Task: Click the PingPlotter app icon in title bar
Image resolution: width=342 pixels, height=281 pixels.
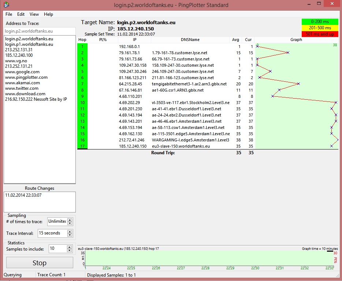Action: (6, 5)
